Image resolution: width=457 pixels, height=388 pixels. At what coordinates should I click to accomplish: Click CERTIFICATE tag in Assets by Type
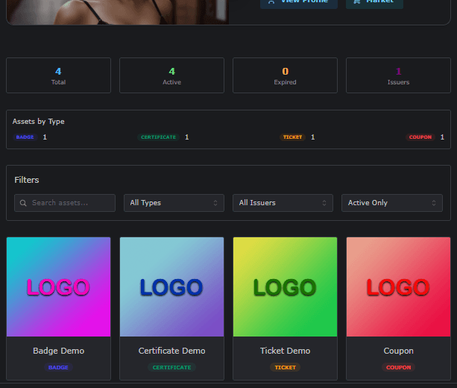pos(159,137)
